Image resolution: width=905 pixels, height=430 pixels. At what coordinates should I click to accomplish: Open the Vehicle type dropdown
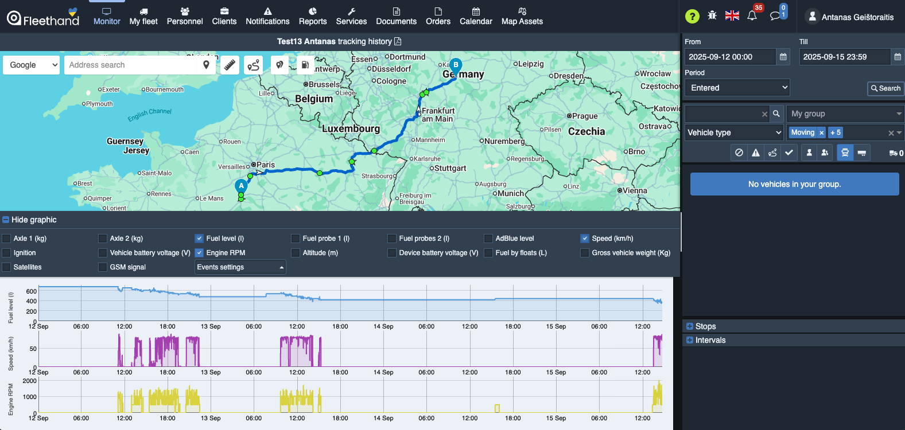734,132
